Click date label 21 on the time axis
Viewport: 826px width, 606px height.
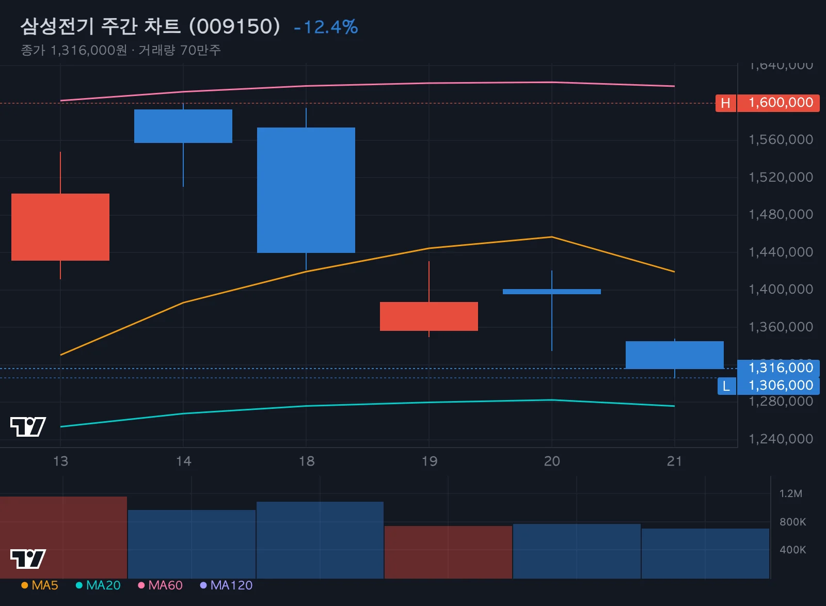click(x=675, y=461)
